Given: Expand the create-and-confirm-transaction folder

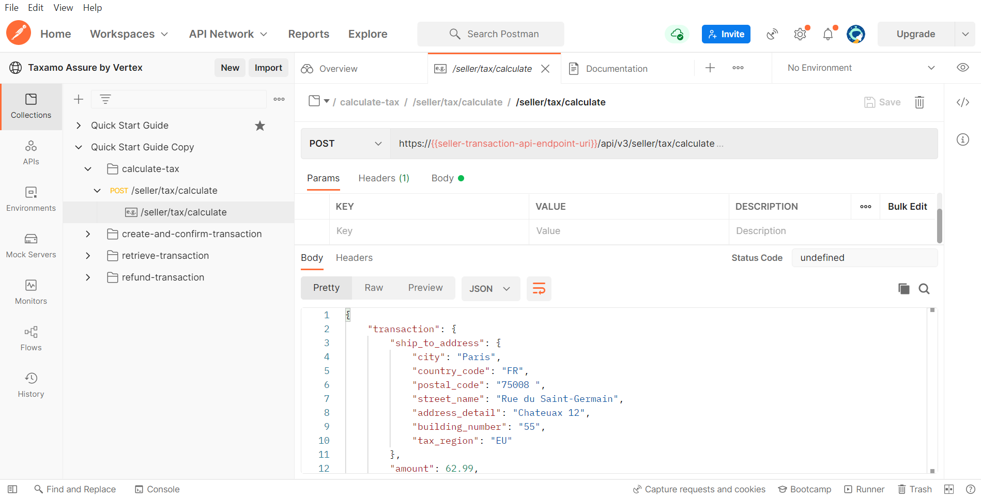Looking at the screenshot, I should 88,234.
